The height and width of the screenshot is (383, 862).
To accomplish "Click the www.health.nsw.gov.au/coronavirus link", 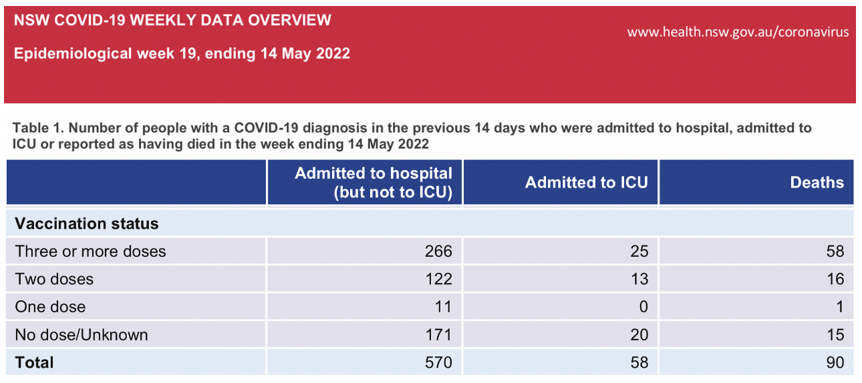I will (x=738, y=32).
